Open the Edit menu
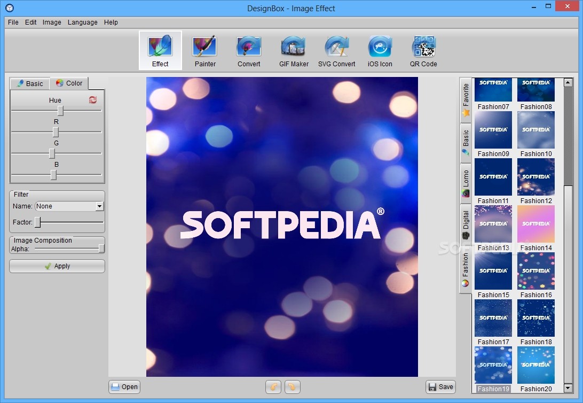Screen dimensions: 583x403 click(30, 22)
